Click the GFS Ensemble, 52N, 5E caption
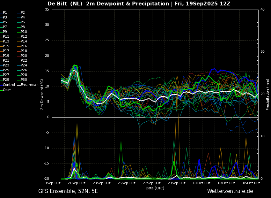The width and height of the screenshot is (271, 198). (x=68, y=191)
